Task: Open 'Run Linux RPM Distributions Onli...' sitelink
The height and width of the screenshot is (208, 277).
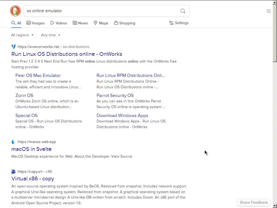Action: (x=131, y=75)
